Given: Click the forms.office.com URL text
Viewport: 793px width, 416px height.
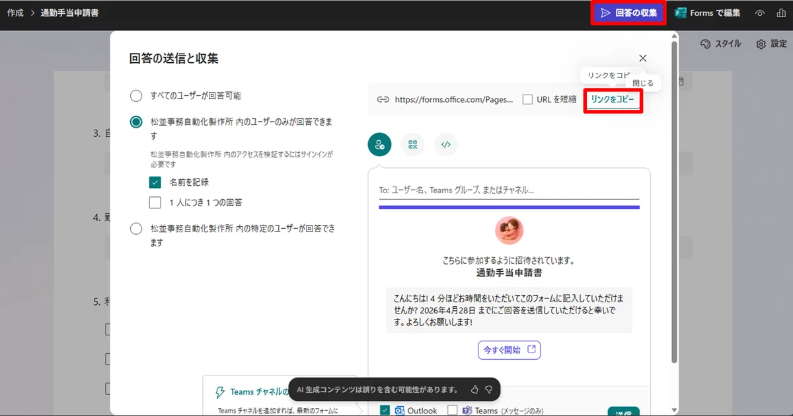Looking at the screenshot, I should point(454,100).
